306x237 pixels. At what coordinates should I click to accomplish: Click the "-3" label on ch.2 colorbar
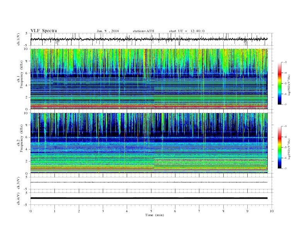tap(285, 126)
